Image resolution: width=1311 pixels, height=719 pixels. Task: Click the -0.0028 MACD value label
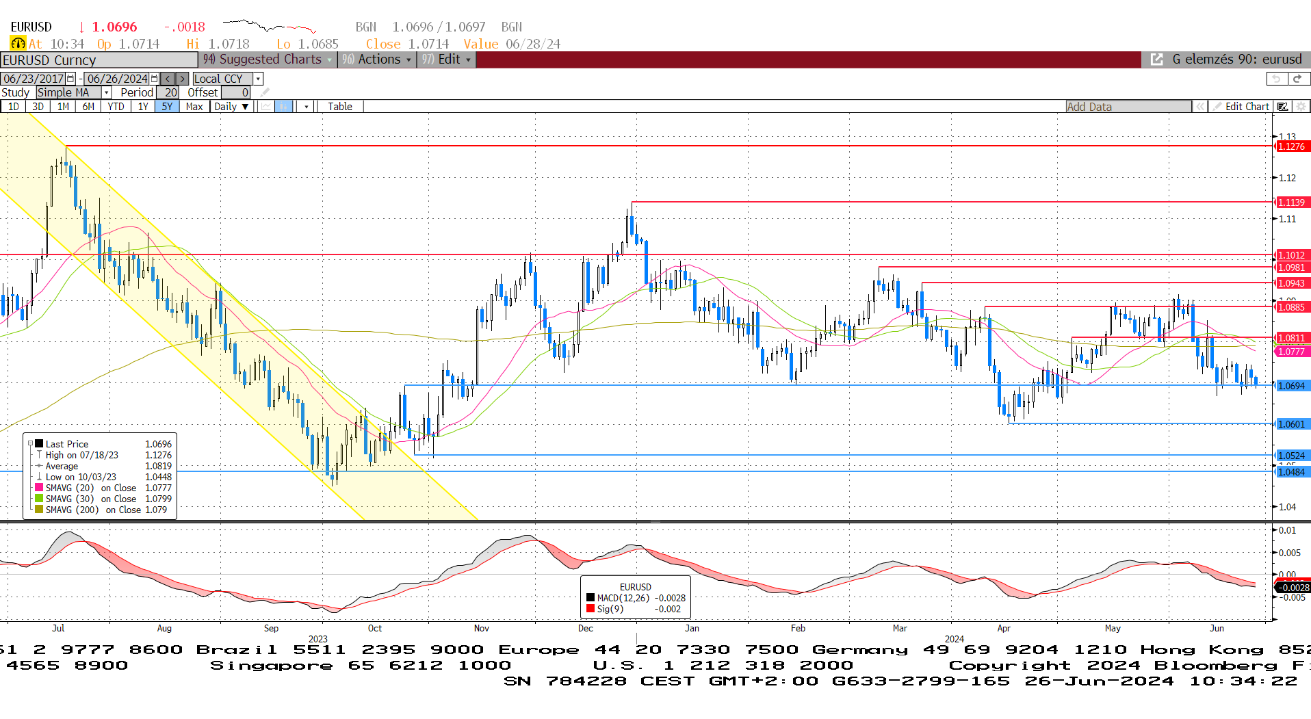tap(1293, 588)
